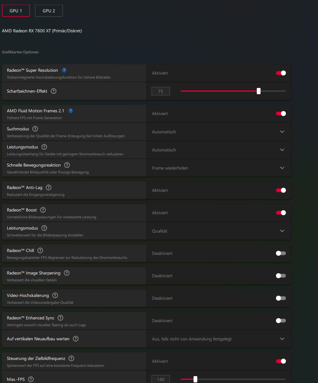318x383 pixels.
Task: Turn on Radeon Image Sharpening
Action: (x=281, y=276)
